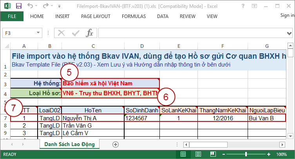
Task: Select the 'Bảo hiểm xã hội Việt Nam' cell
Action: click(110, 83)
